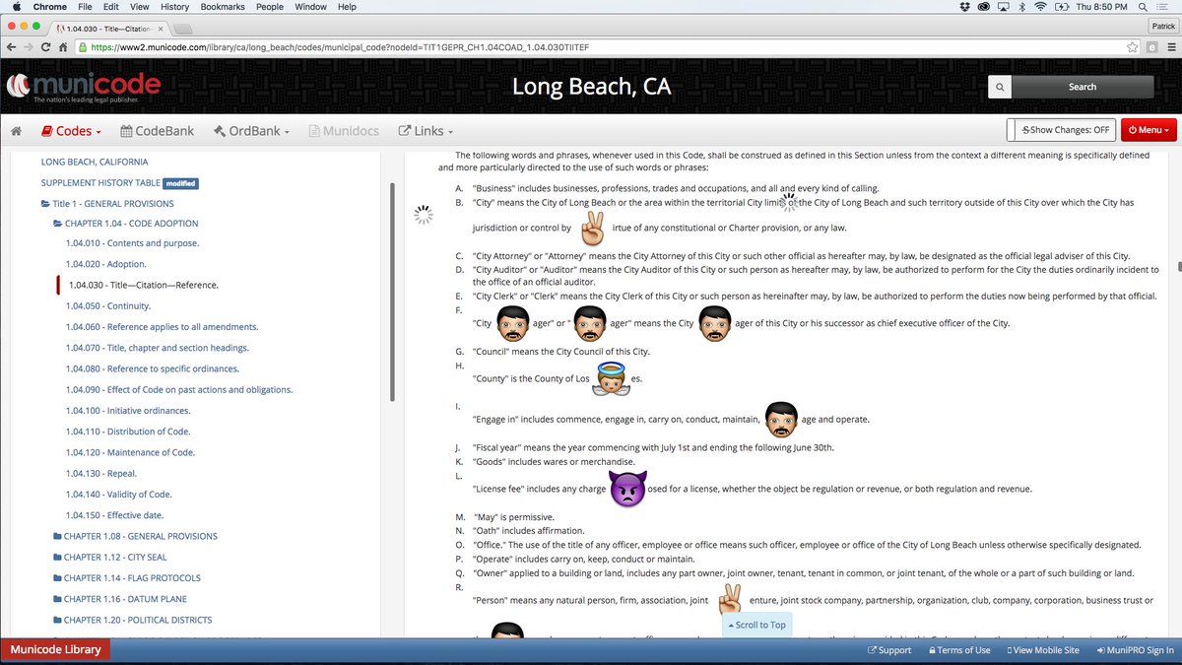1182x665 pixels.
Task: Open the Edit menu
Action: coord(111,7)
